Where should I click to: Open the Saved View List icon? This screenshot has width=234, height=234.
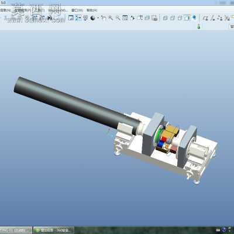140,18
